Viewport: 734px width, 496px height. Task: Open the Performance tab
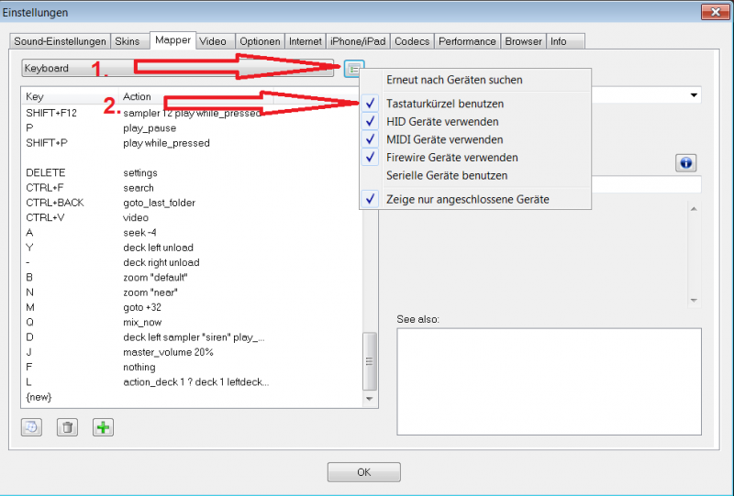click(467, 41)
